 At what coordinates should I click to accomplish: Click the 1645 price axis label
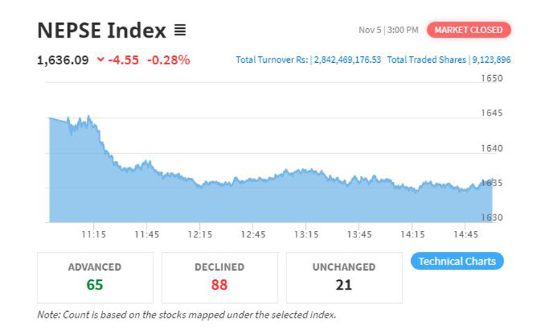(491, 113)
